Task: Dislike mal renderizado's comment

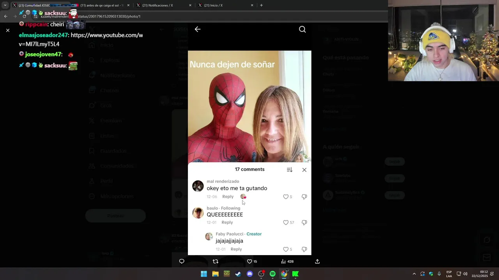Action: 304,197
